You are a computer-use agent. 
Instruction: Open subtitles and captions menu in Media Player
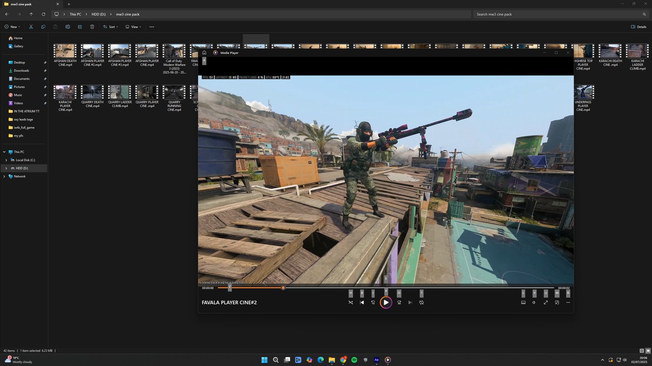pos(523,303)
